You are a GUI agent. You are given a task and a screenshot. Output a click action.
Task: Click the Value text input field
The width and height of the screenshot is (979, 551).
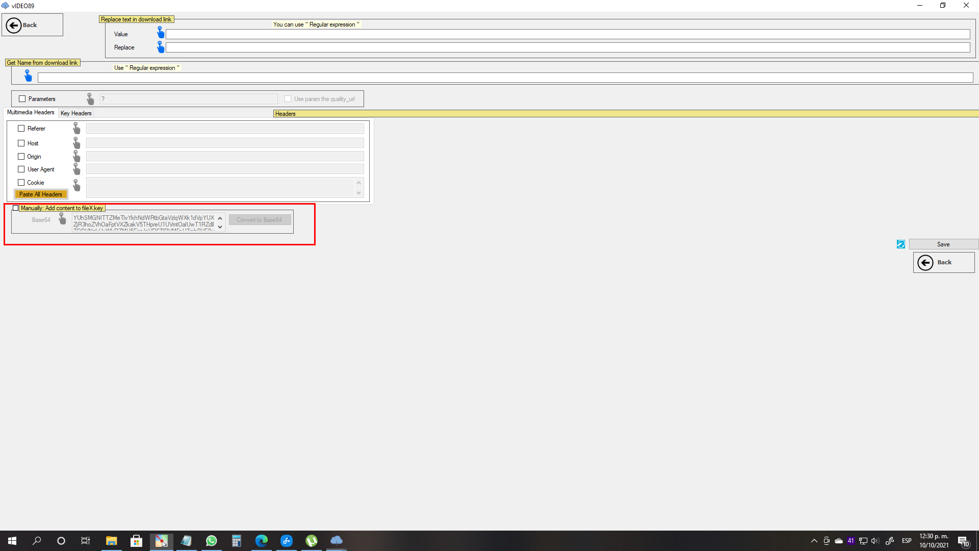567,34
